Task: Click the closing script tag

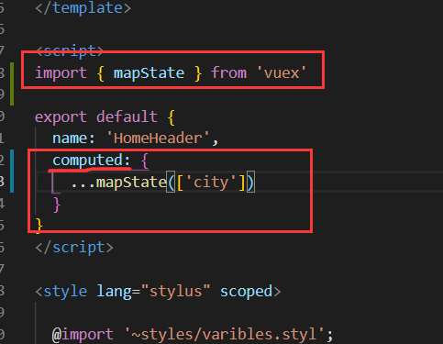Action: coord(74,248)
